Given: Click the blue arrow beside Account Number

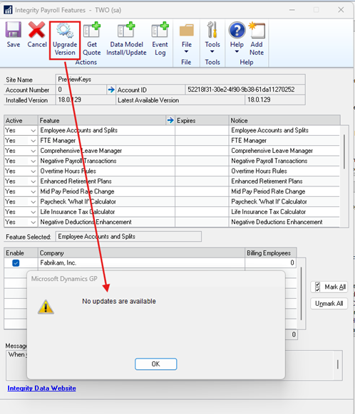Looking at the screenshot, I should [111, 90].
